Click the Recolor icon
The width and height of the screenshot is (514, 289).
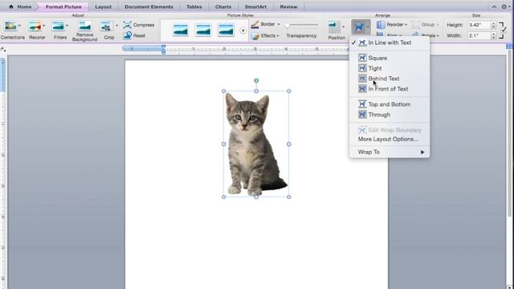[35, 26]
